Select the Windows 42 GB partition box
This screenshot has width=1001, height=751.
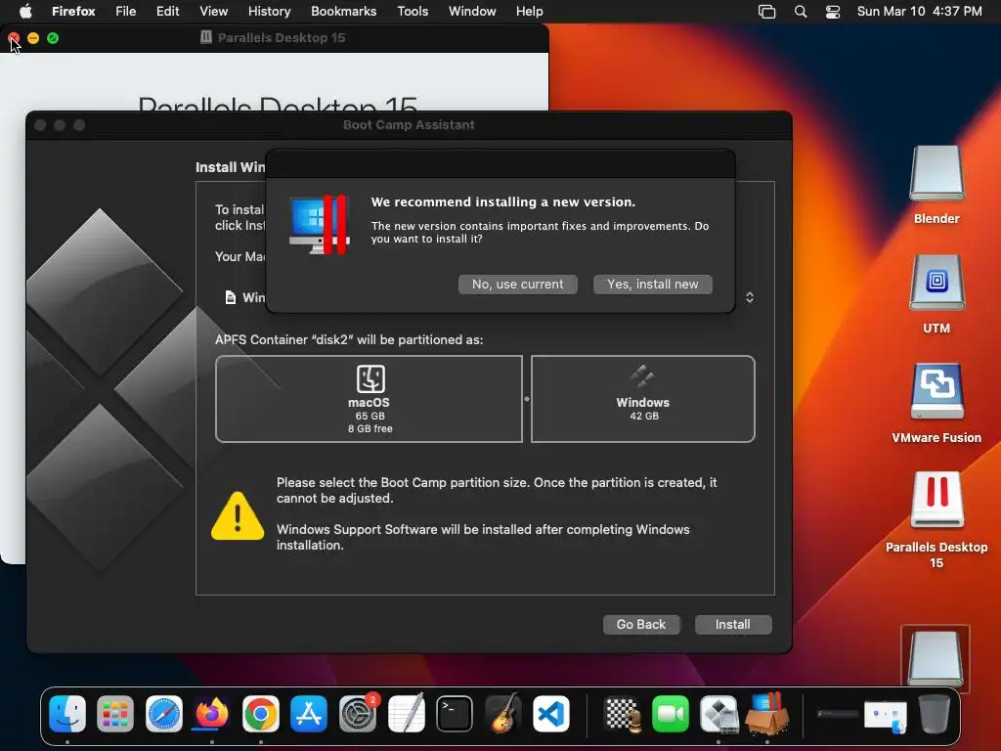[x=643, y=399]
